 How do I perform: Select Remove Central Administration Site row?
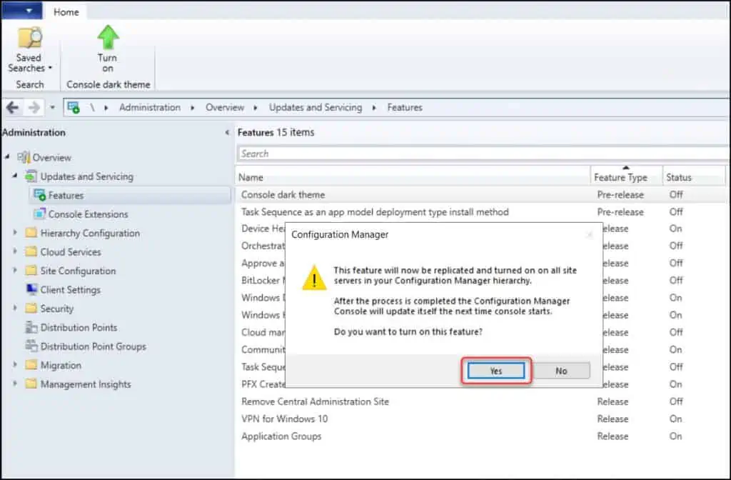coord(482,401)
